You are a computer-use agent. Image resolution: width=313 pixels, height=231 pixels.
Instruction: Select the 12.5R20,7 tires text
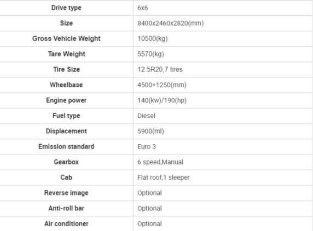pos(160,69)
